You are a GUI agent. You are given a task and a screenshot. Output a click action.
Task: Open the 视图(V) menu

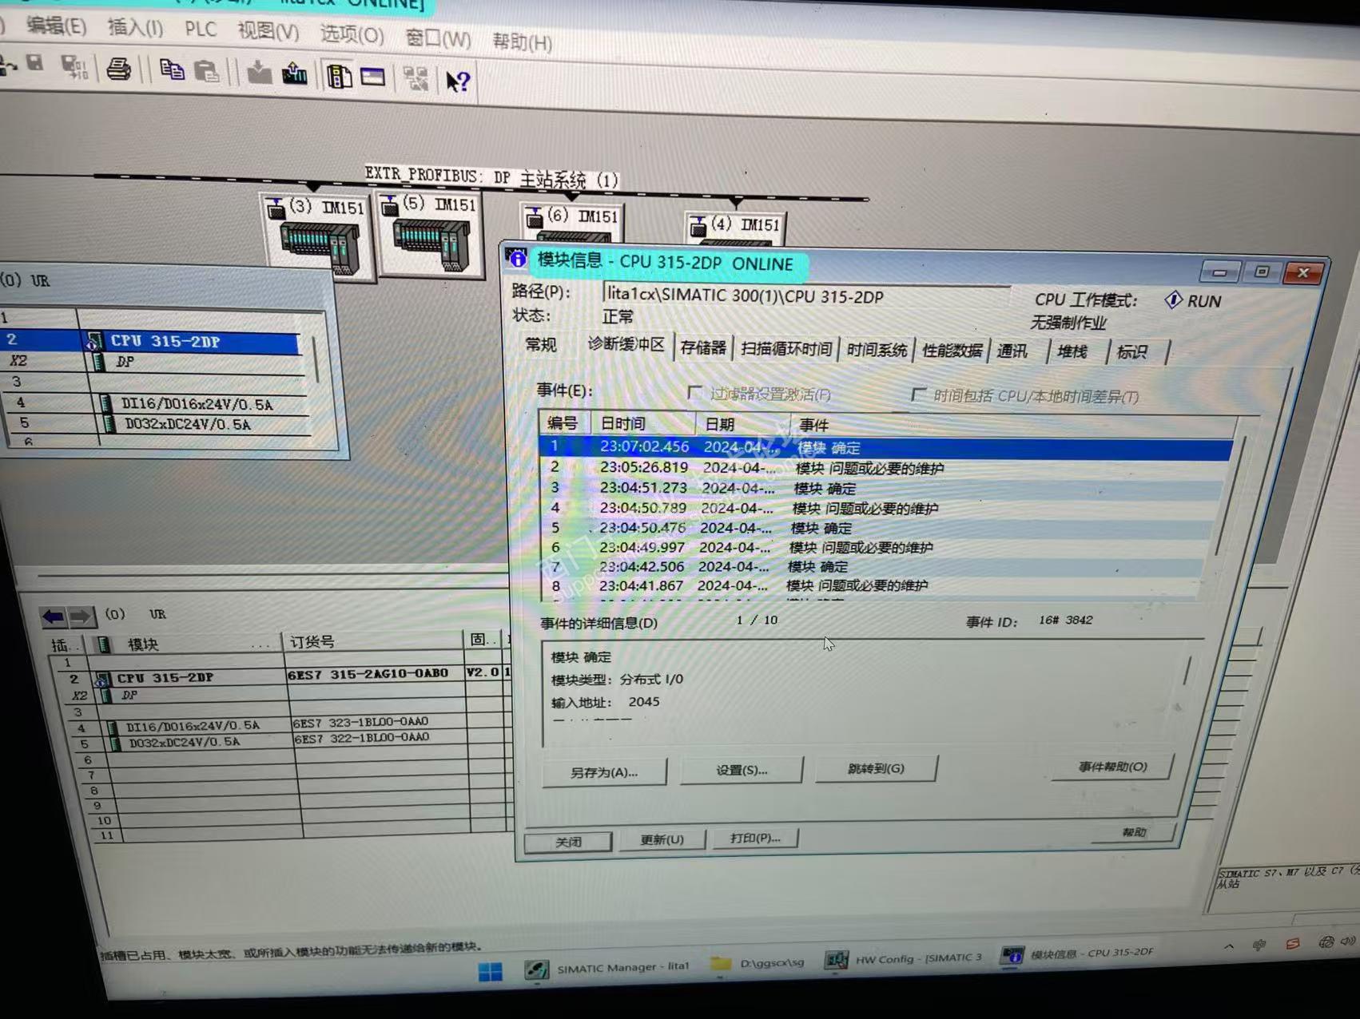pyautogui.click(x=268, y=32)
